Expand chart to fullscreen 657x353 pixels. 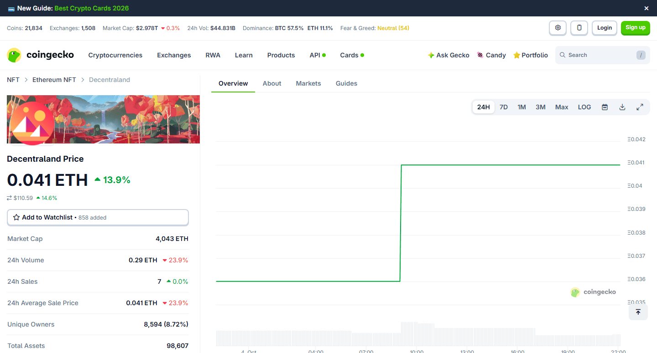pos(640,107)
